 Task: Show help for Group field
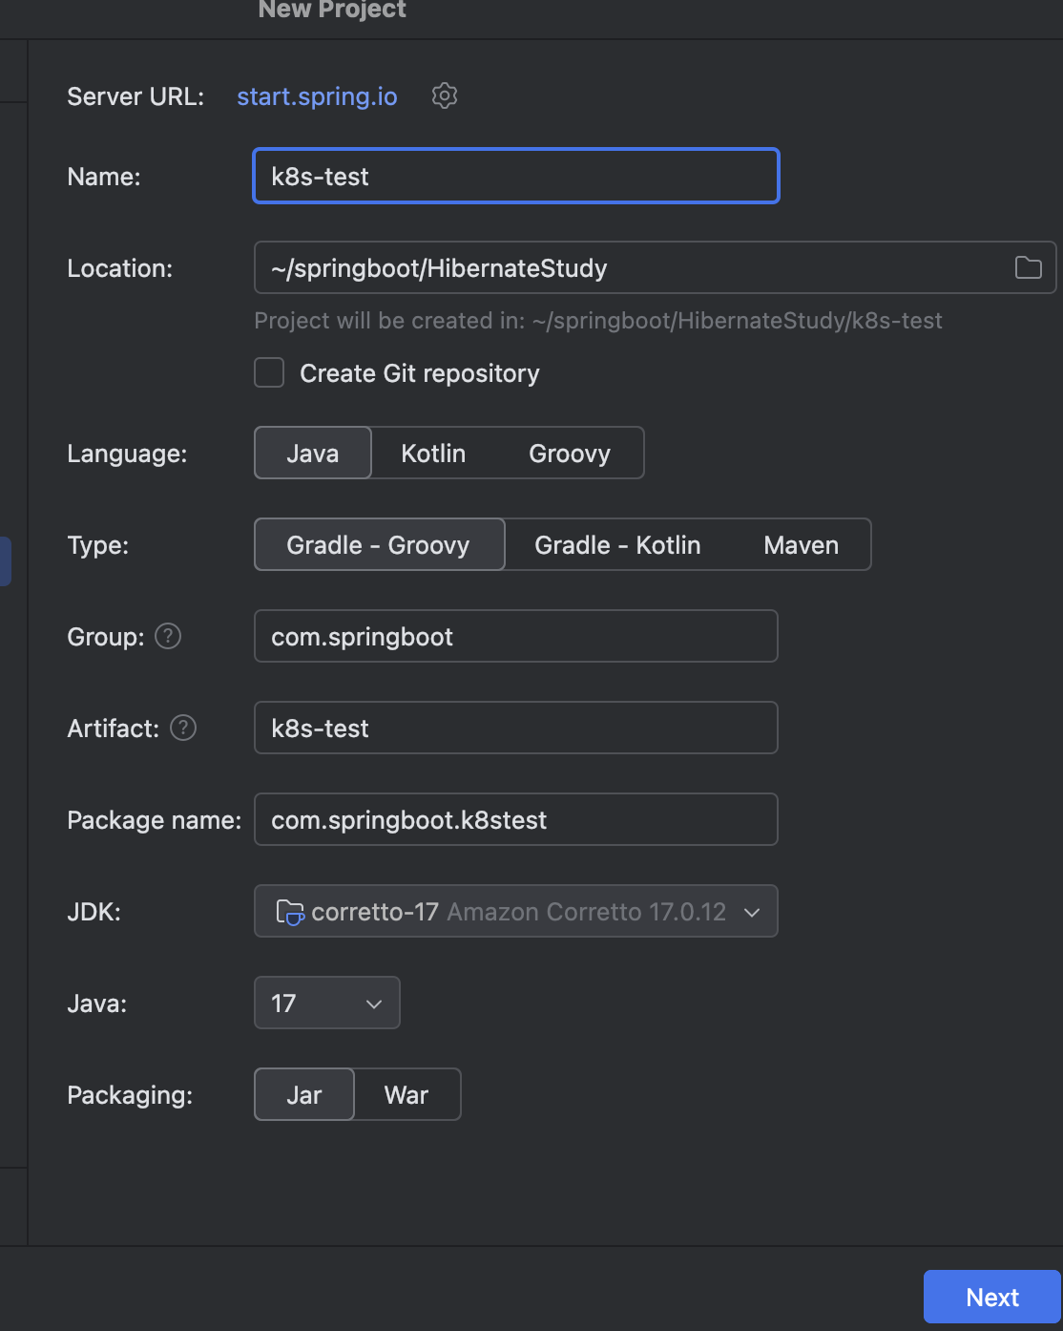(168, 636)
